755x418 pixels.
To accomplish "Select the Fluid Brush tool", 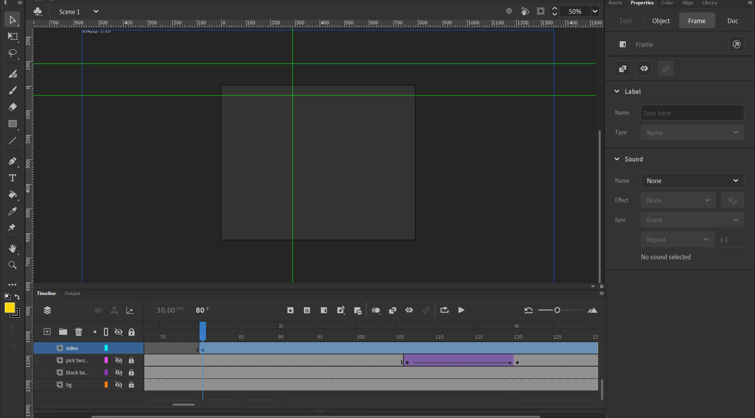I will point(13,74).
